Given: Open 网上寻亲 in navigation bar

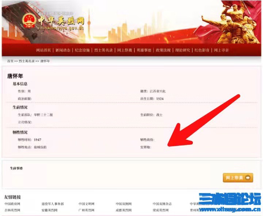Looking at the screenshot, I should click(x=221, y=50).
